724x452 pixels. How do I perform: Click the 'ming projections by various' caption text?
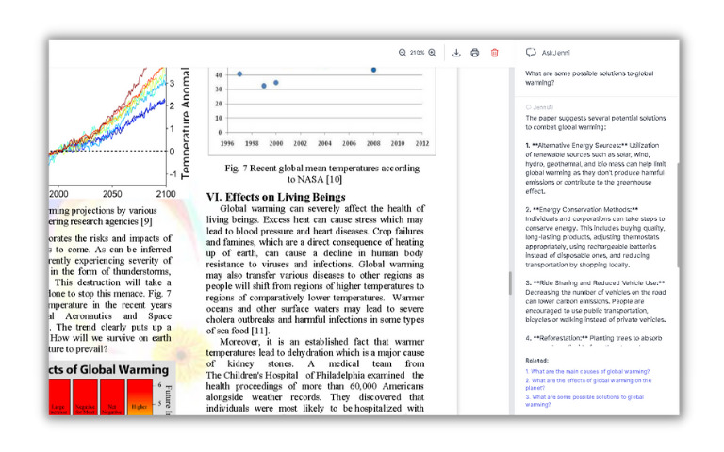[x=103, y=216]
